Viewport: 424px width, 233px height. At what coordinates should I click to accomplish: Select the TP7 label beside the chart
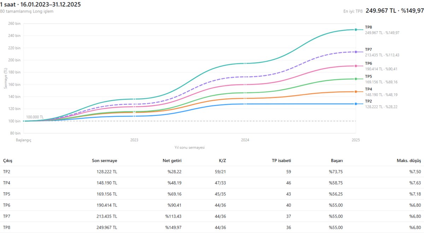368,49
